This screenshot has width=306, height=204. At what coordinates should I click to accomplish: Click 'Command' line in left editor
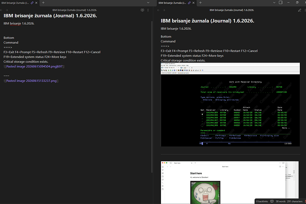pyautogui.click(x=11, y=42)
